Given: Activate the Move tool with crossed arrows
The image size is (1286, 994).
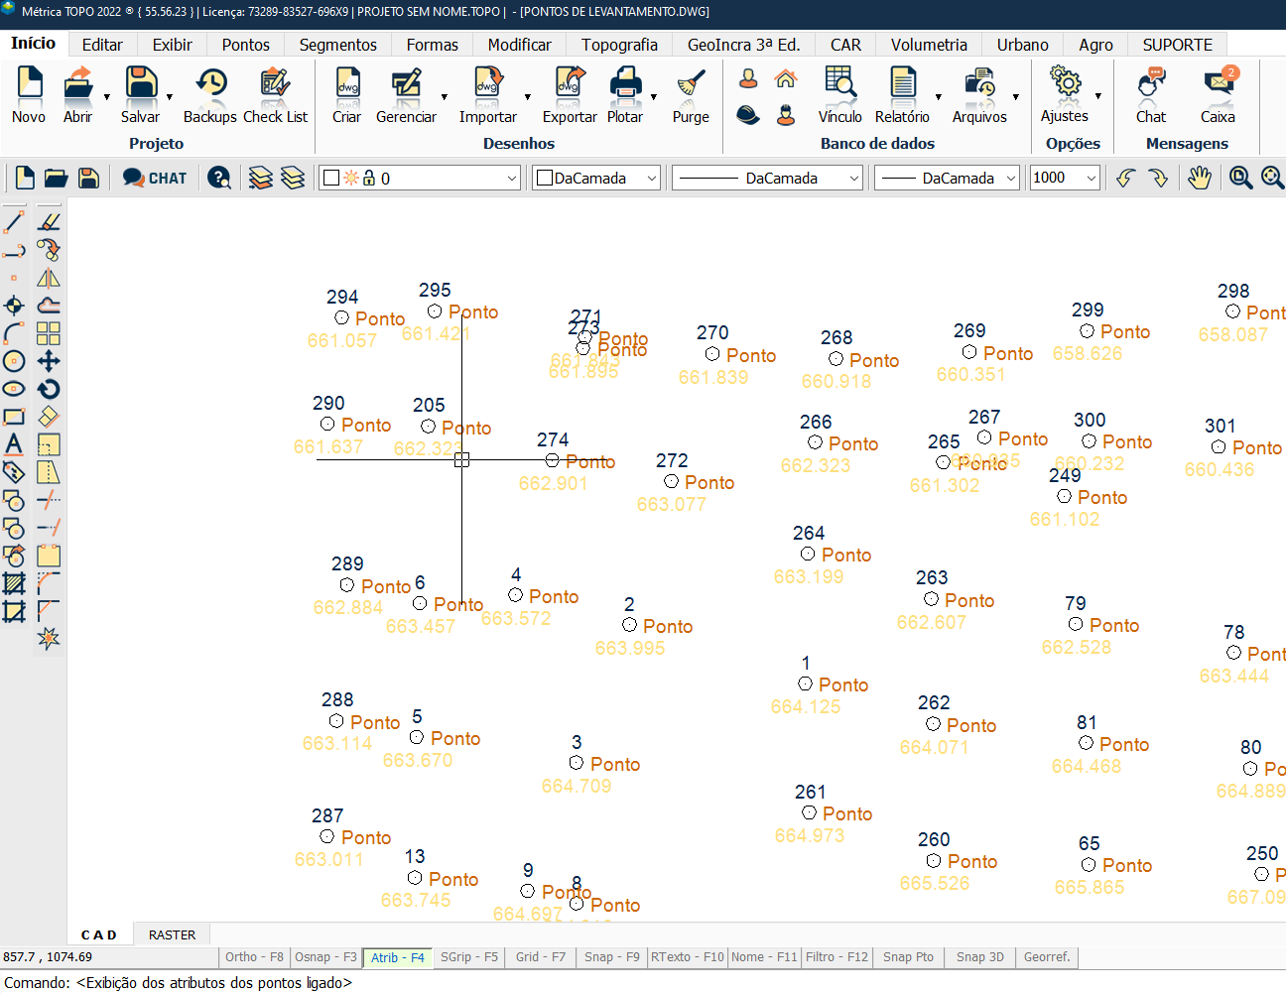Looking at the screenshot, I should click(49, 361).
